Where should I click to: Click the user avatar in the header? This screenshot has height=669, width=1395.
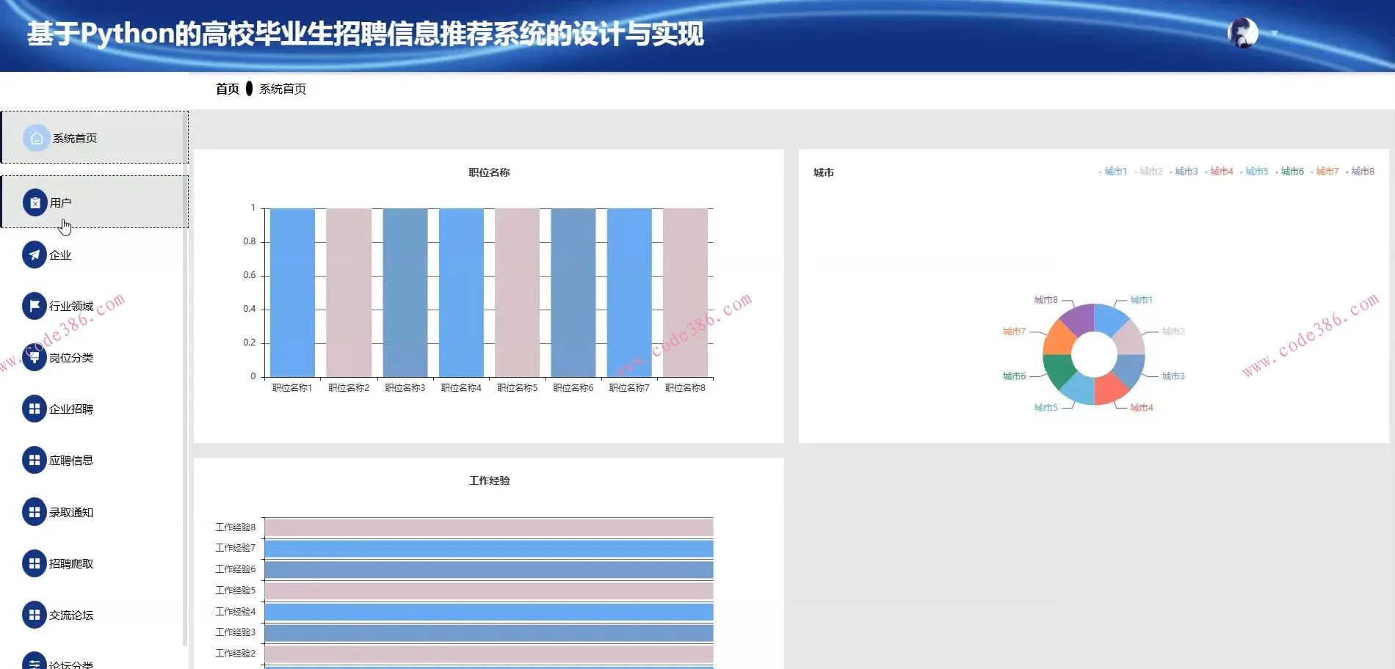pos(1243,33)
